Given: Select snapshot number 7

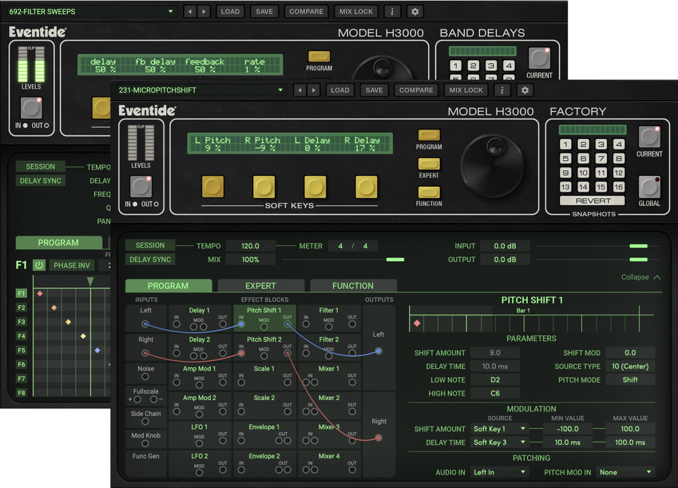Looking at the screenshot, I should [x=601, y=159].
